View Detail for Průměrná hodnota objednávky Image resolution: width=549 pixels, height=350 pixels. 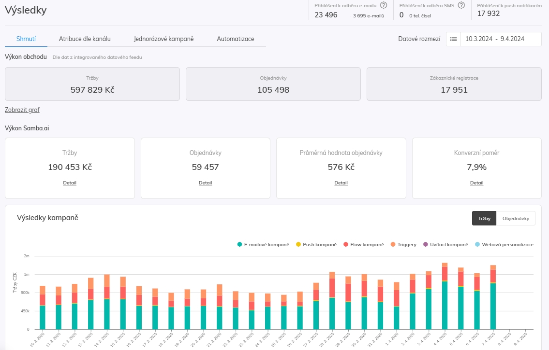click(341, 183)
